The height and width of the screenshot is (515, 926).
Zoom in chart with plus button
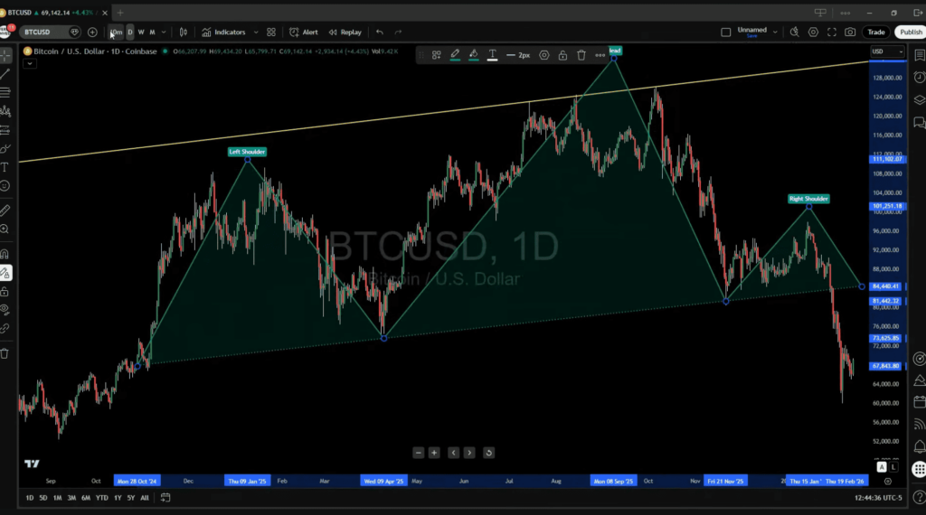(x=434, y=453)
